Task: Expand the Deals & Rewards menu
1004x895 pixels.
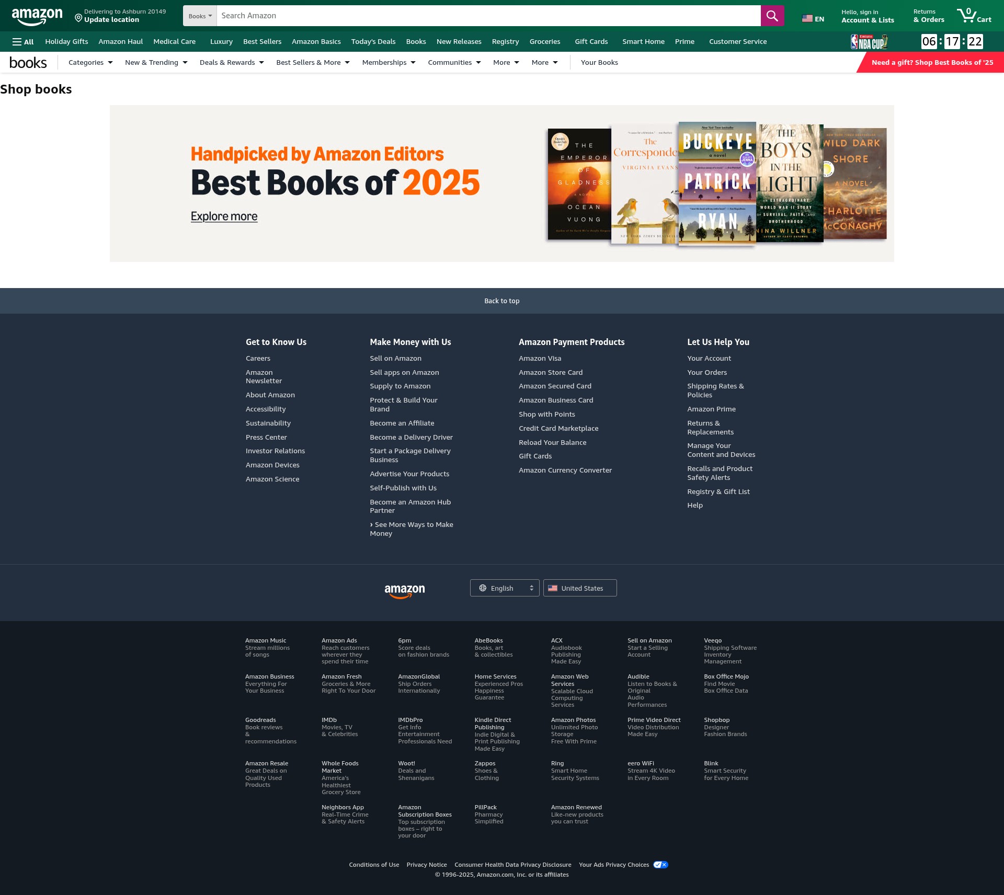Action: tap(232, 62)
